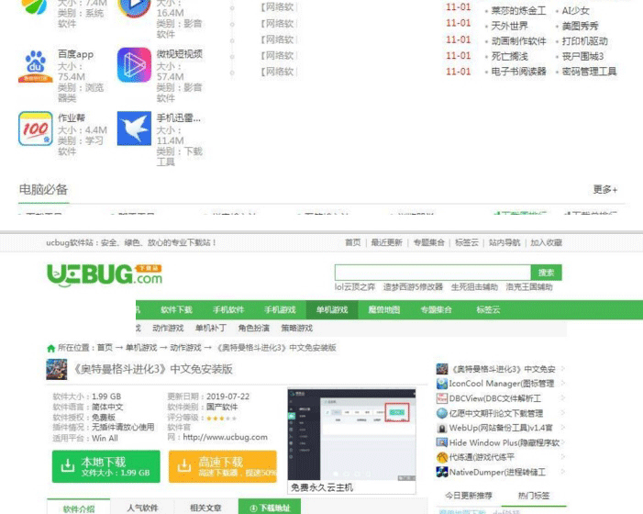Open the 手机迅雷 bird icon

134,128
